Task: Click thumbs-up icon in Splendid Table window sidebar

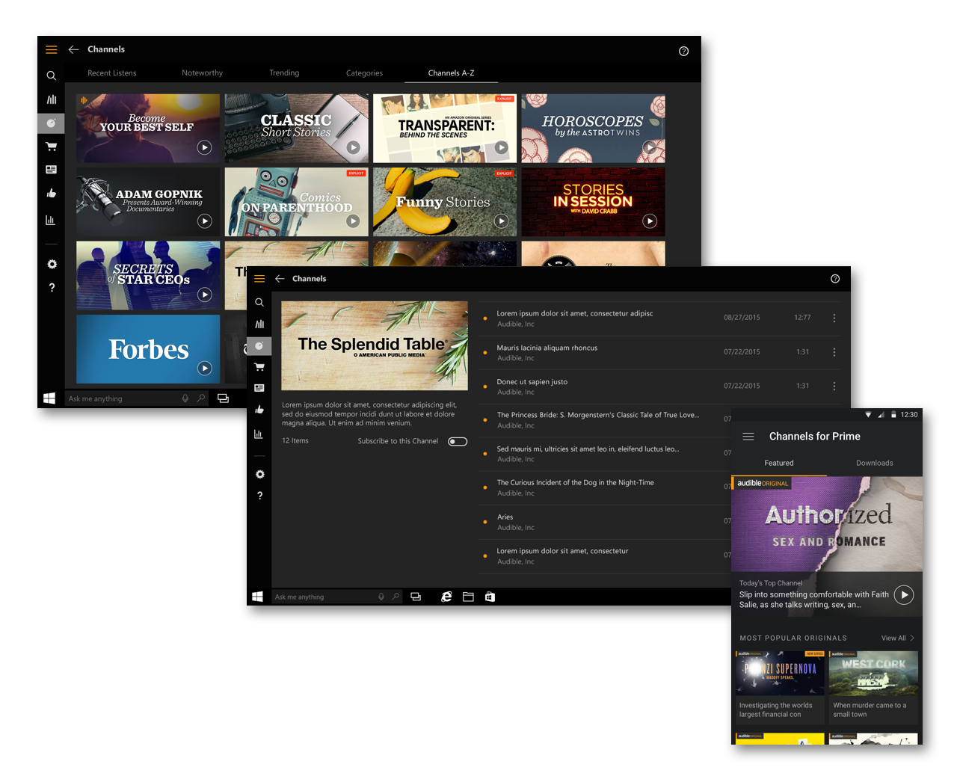Action: tap(259, 410)
